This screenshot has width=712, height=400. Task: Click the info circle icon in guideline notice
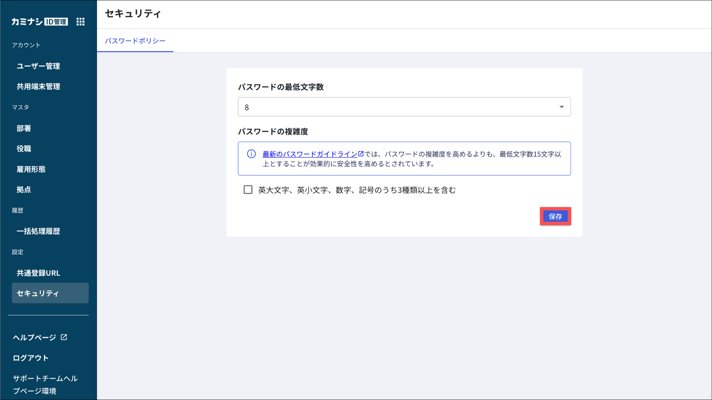251,154
